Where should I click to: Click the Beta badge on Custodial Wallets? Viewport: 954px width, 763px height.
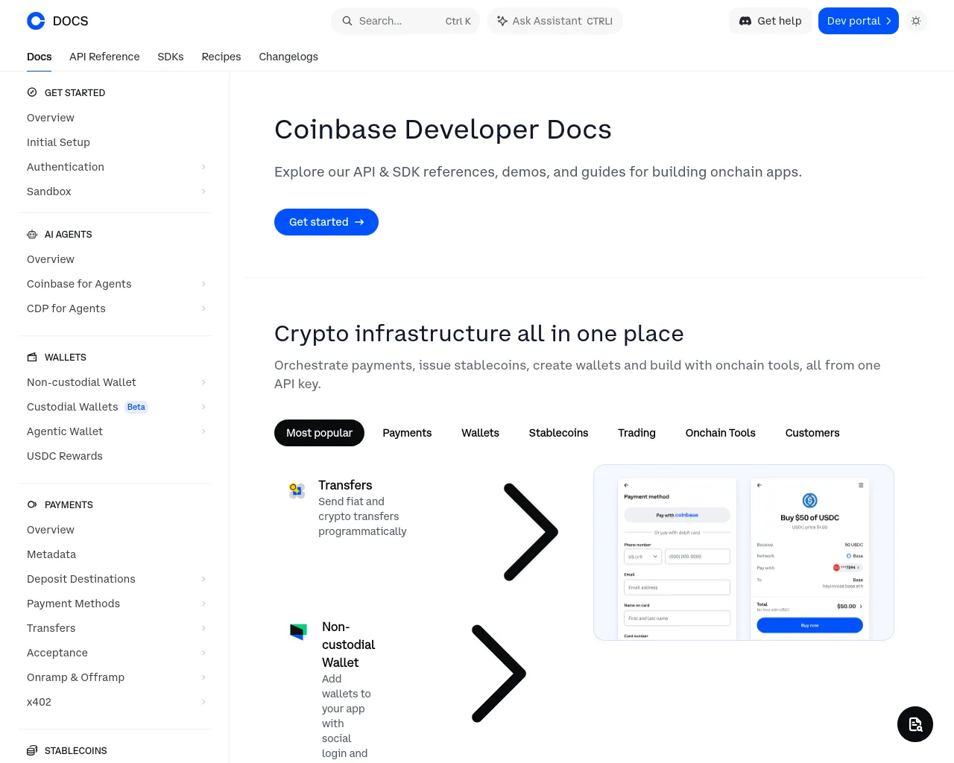point(136,407)
